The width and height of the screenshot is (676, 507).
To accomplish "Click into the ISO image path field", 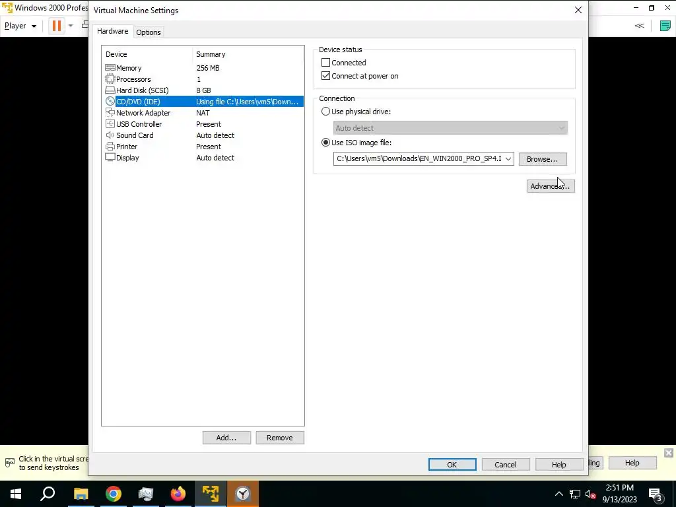I will [x=419, y=158].
